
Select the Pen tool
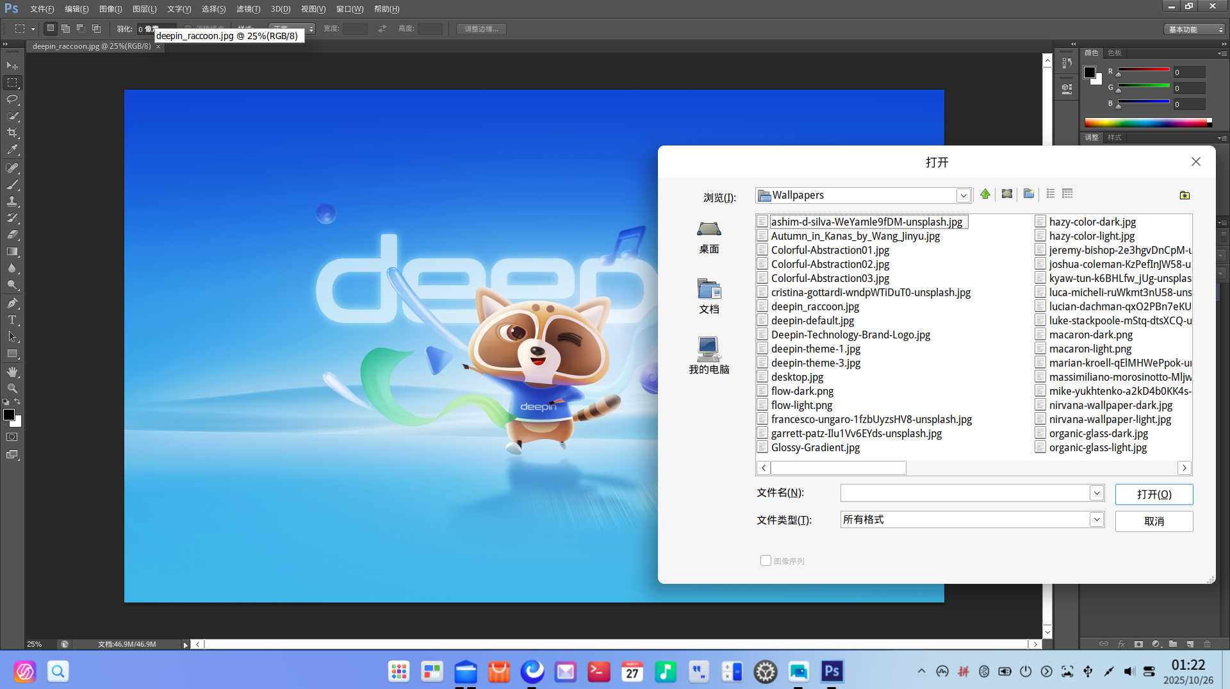[12, 303]
